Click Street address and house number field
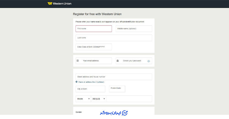 coord(114,77)
